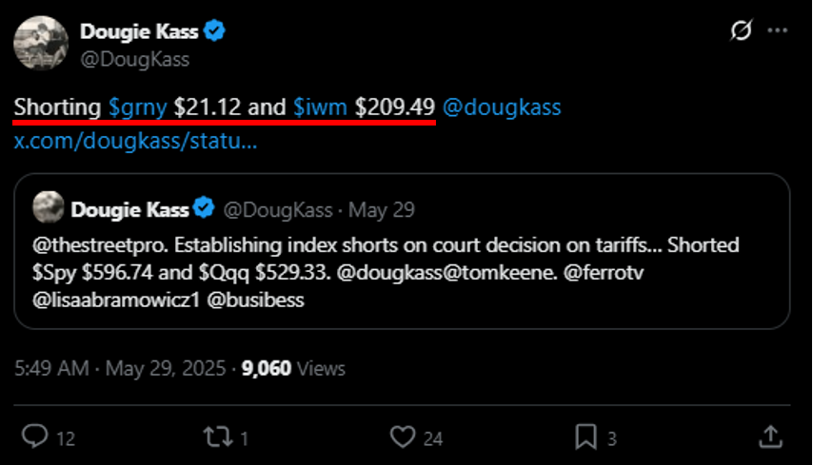The width and height of the screenshot is (813, 465).
Task: Click the repost retweet icon
Action: (x=218, y=436)
